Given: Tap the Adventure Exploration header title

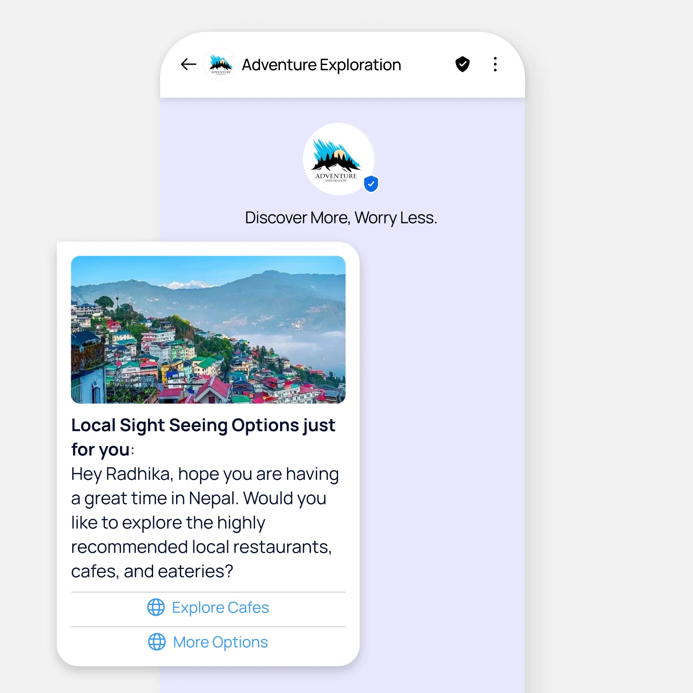Looking at the screenshot, I should (x=321, y=65).
